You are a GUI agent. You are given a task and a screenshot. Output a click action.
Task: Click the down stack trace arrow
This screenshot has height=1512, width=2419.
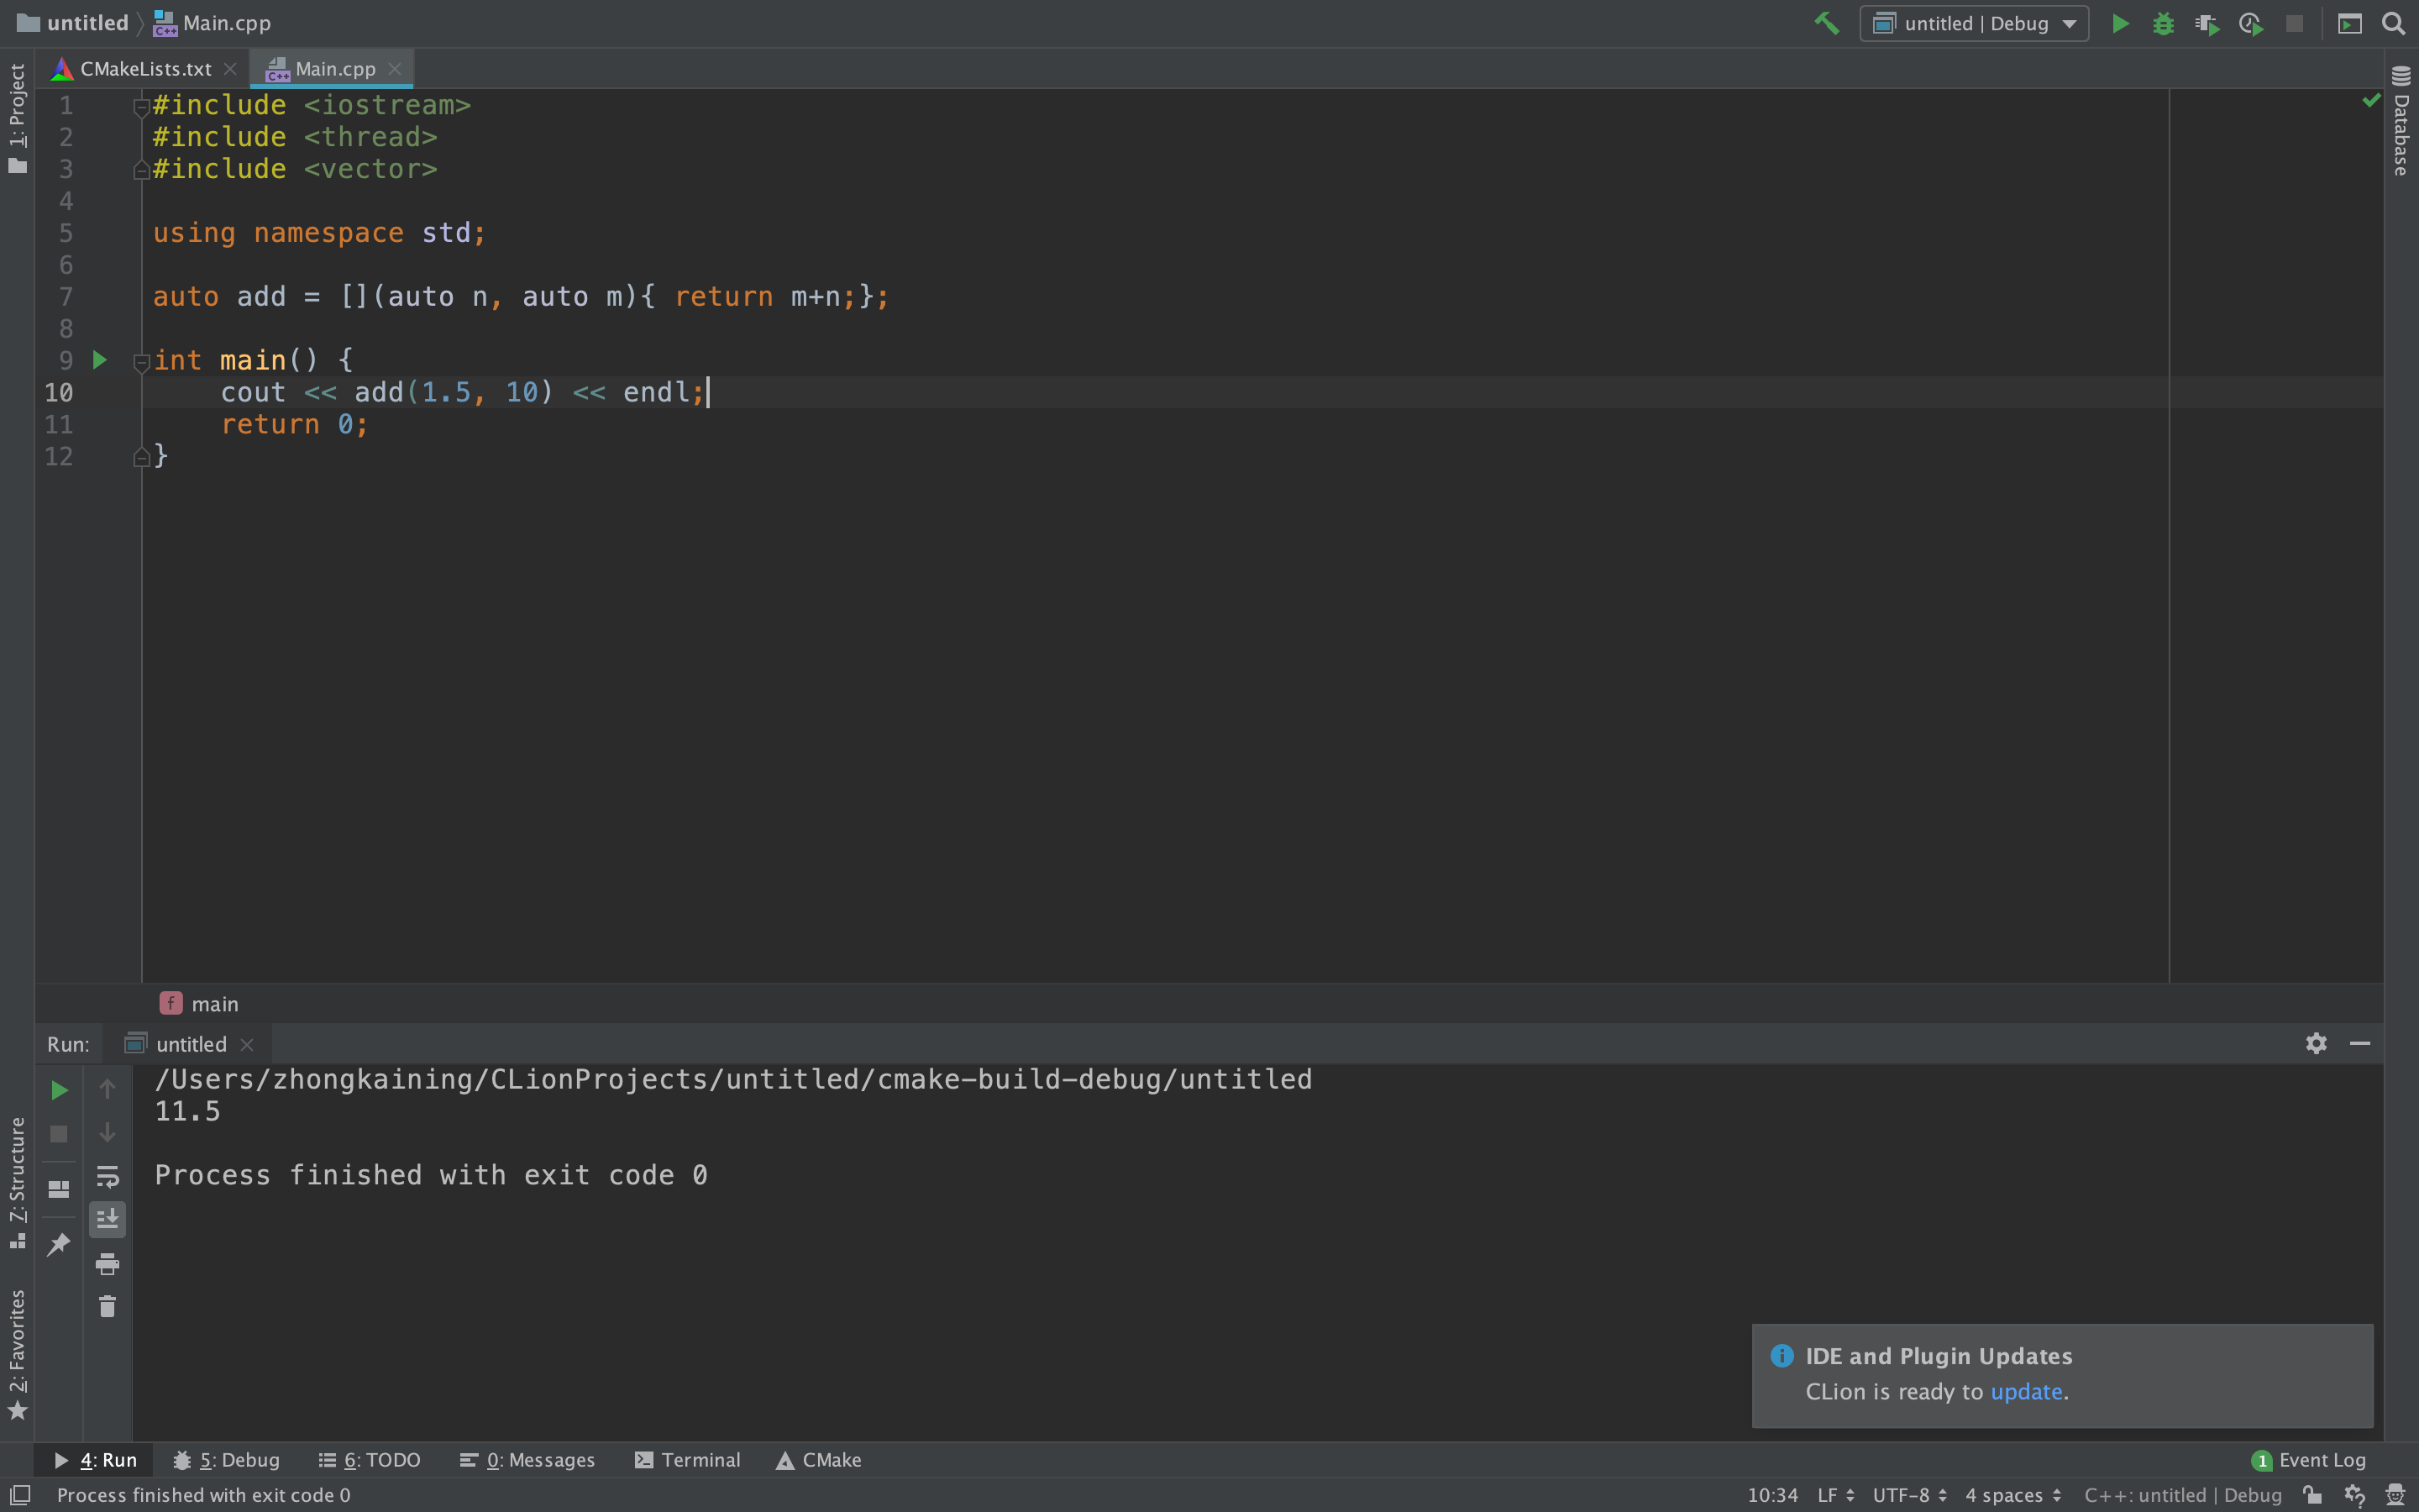tap(107, 1132)
